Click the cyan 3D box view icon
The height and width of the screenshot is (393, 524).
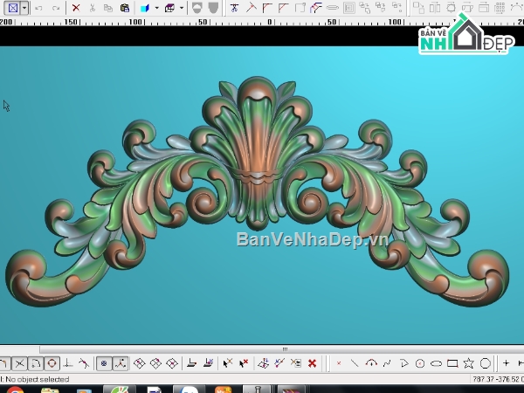point(145,8)
